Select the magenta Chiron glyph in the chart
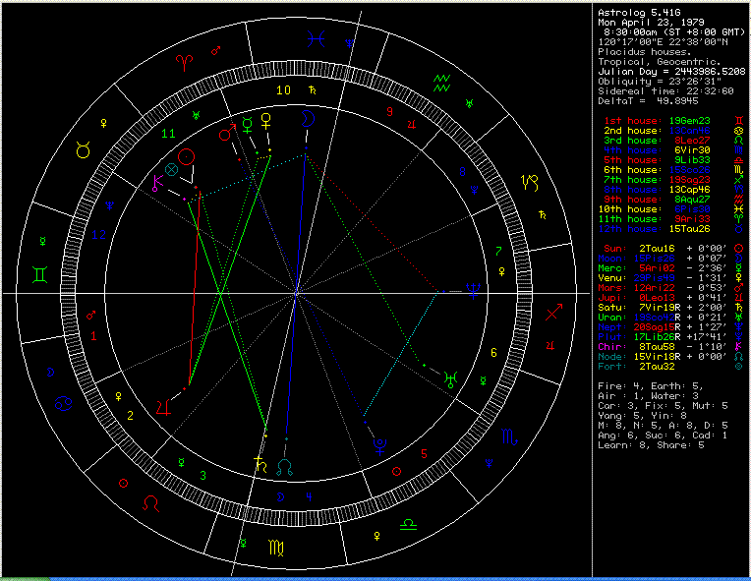Screen dimensions: 751x581 (154, 183)
